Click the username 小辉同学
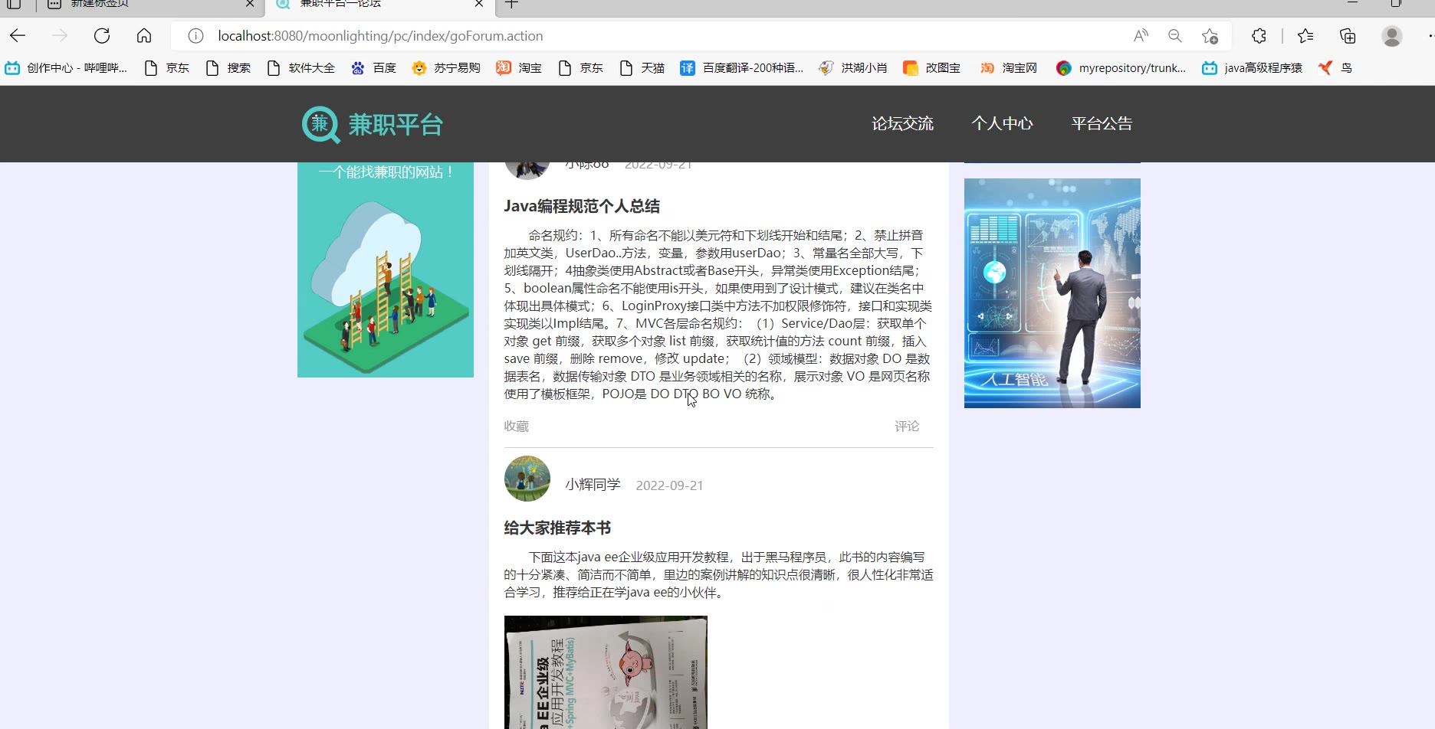The width and height of the screenshot is (1435, 729). click(593, 485)
